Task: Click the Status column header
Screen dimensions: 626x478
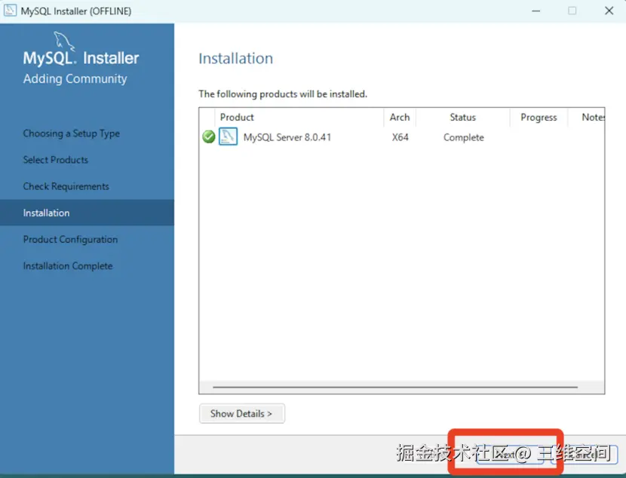Action: tap(462, 117)
